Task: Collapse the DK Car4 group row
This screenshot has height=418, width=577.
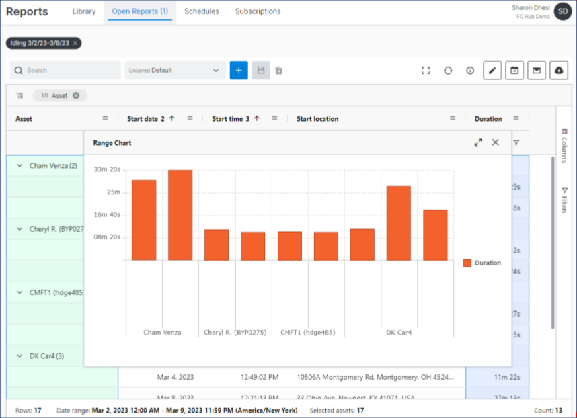Action: tap(20, 356)
